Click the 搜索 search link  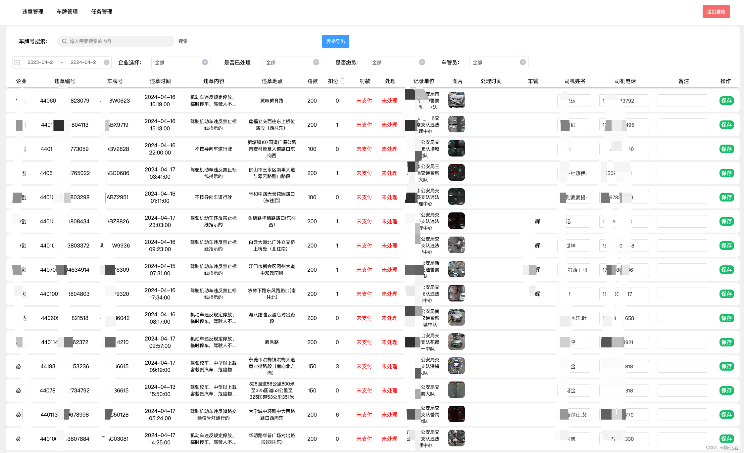183,41
